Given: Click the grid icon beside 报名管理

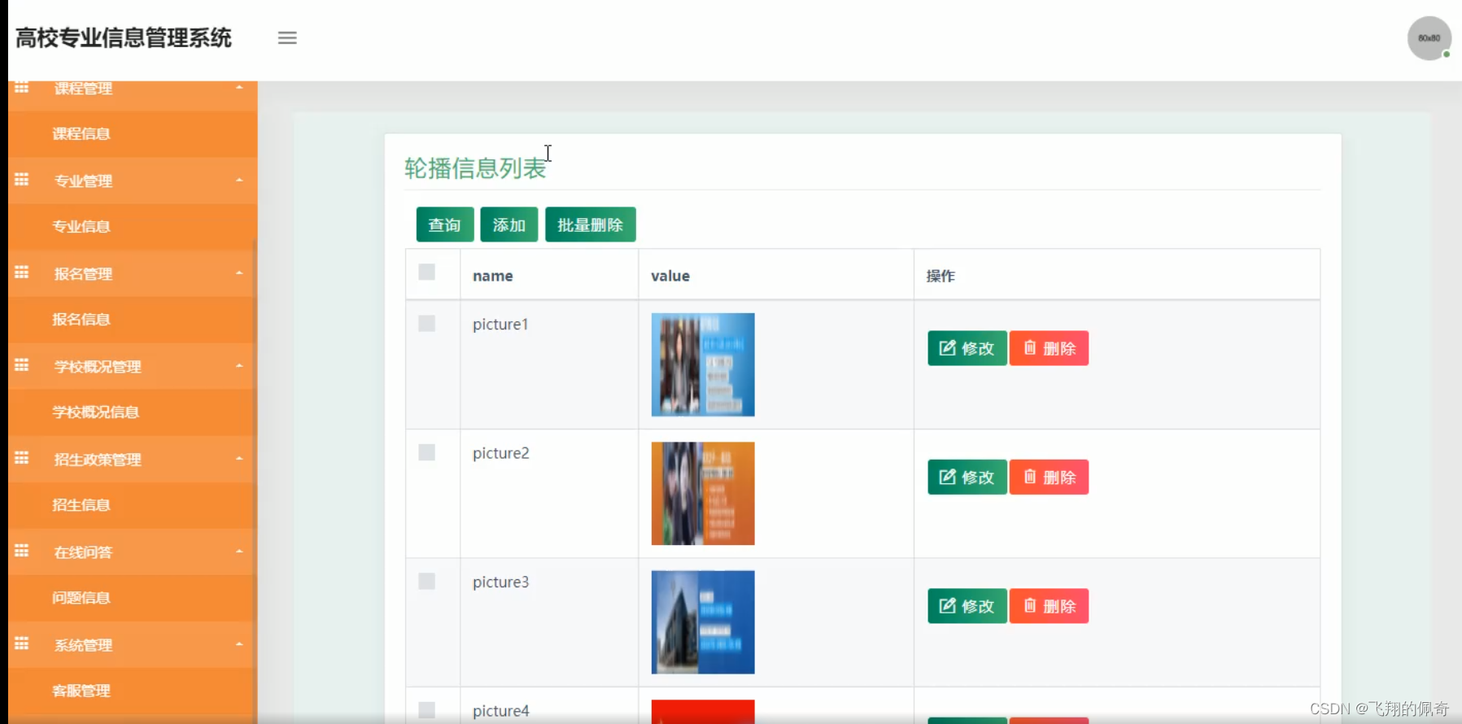Looking at the screenshot, I should [x=22, y=273].
